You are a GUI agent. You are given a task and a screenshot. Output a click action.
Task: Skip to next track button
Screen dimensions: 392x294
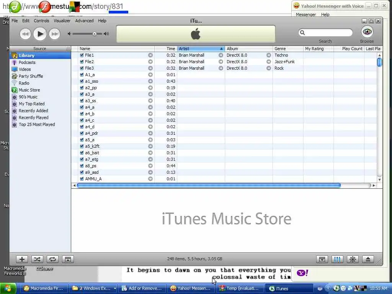(54, 34)
